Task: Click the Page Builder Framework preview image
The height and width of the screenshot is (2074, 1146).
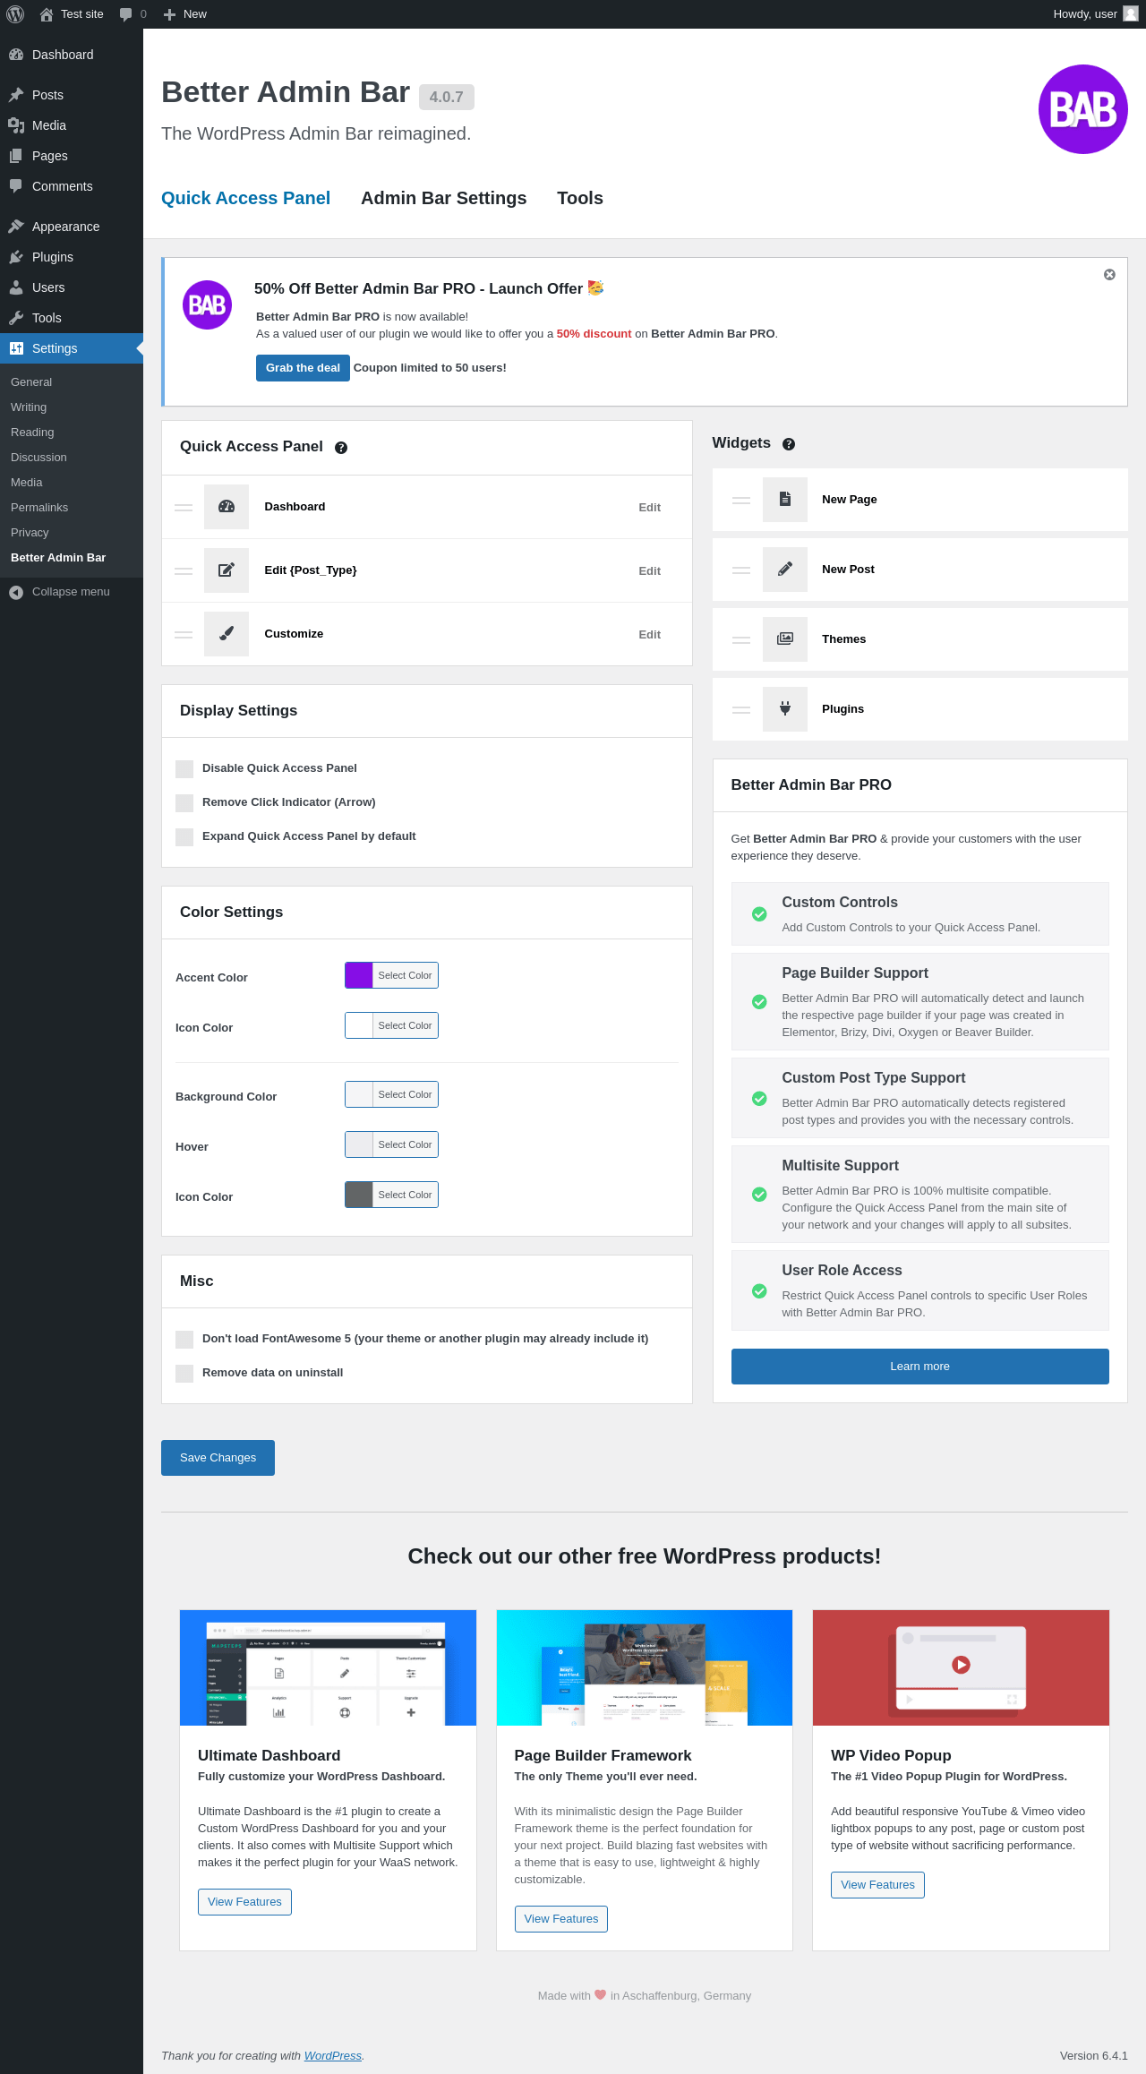Action: coord(645,1667)
